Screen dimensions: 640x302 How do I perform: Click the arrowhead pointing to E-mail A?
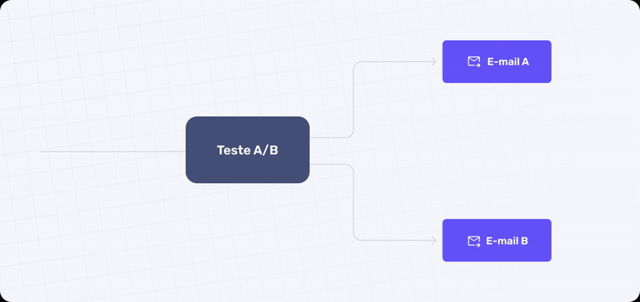tap(434, 62)
